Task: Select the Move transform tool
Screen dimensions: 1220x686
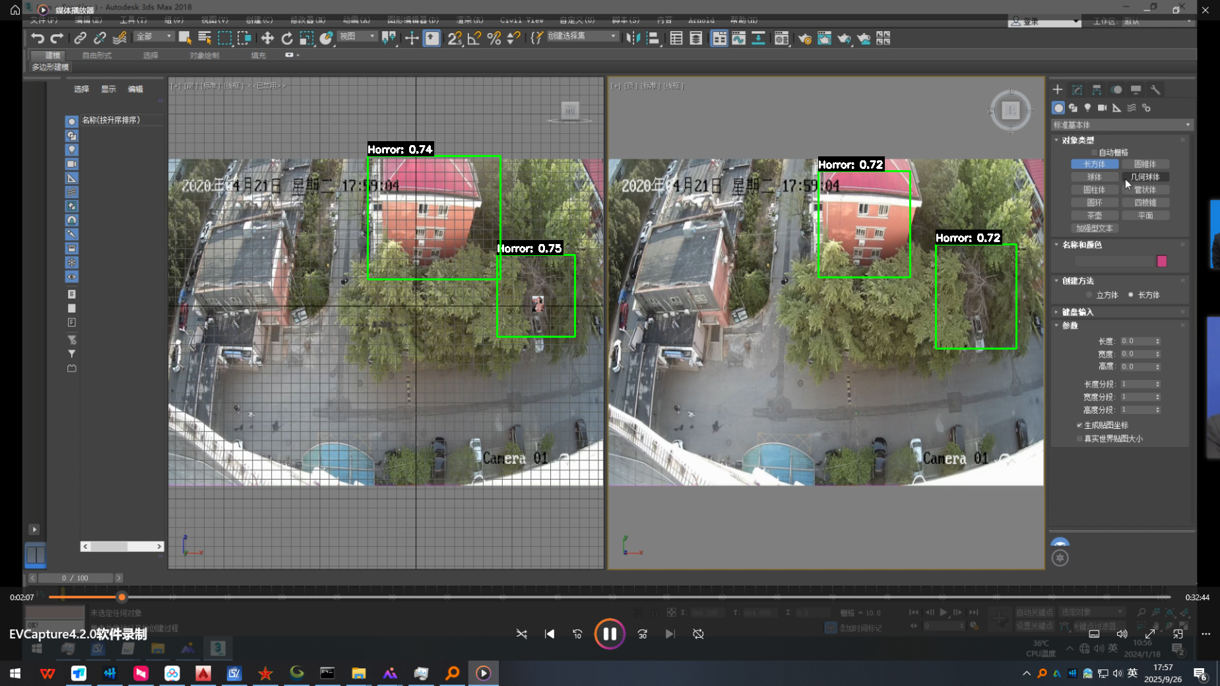Action: [267, 38]
